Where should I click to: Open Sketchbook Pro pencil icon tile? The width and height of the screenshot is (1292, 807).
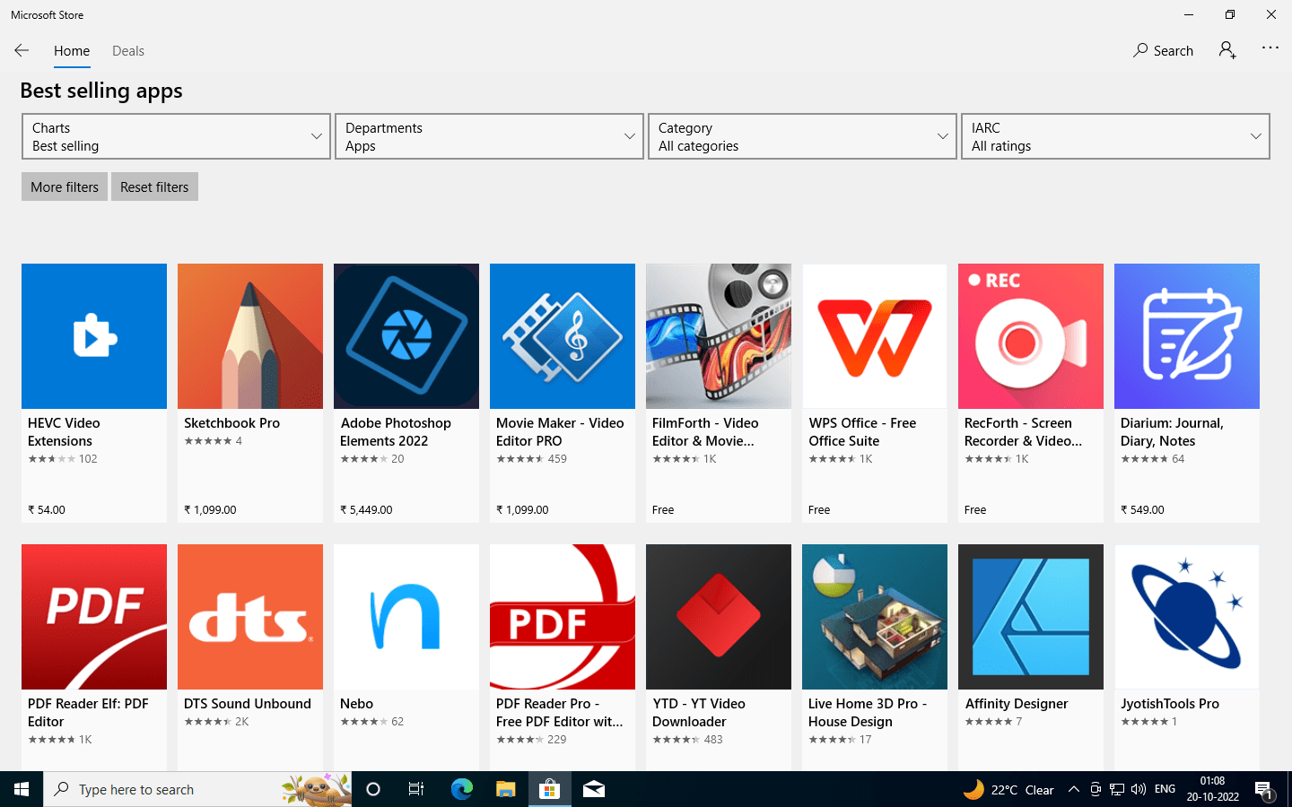click(x=250, y=336)
